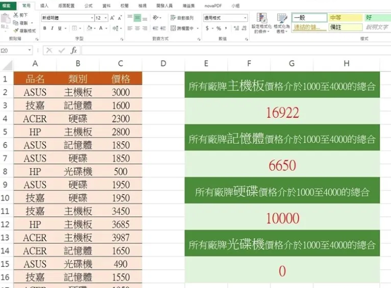This screenshot has width=391, height=288.
Task: Click the cell borders icon
Action: tap(74, 28)
